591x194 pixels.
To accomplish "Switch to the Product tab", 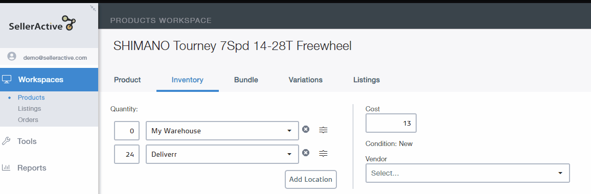I will tap(127, 80).
